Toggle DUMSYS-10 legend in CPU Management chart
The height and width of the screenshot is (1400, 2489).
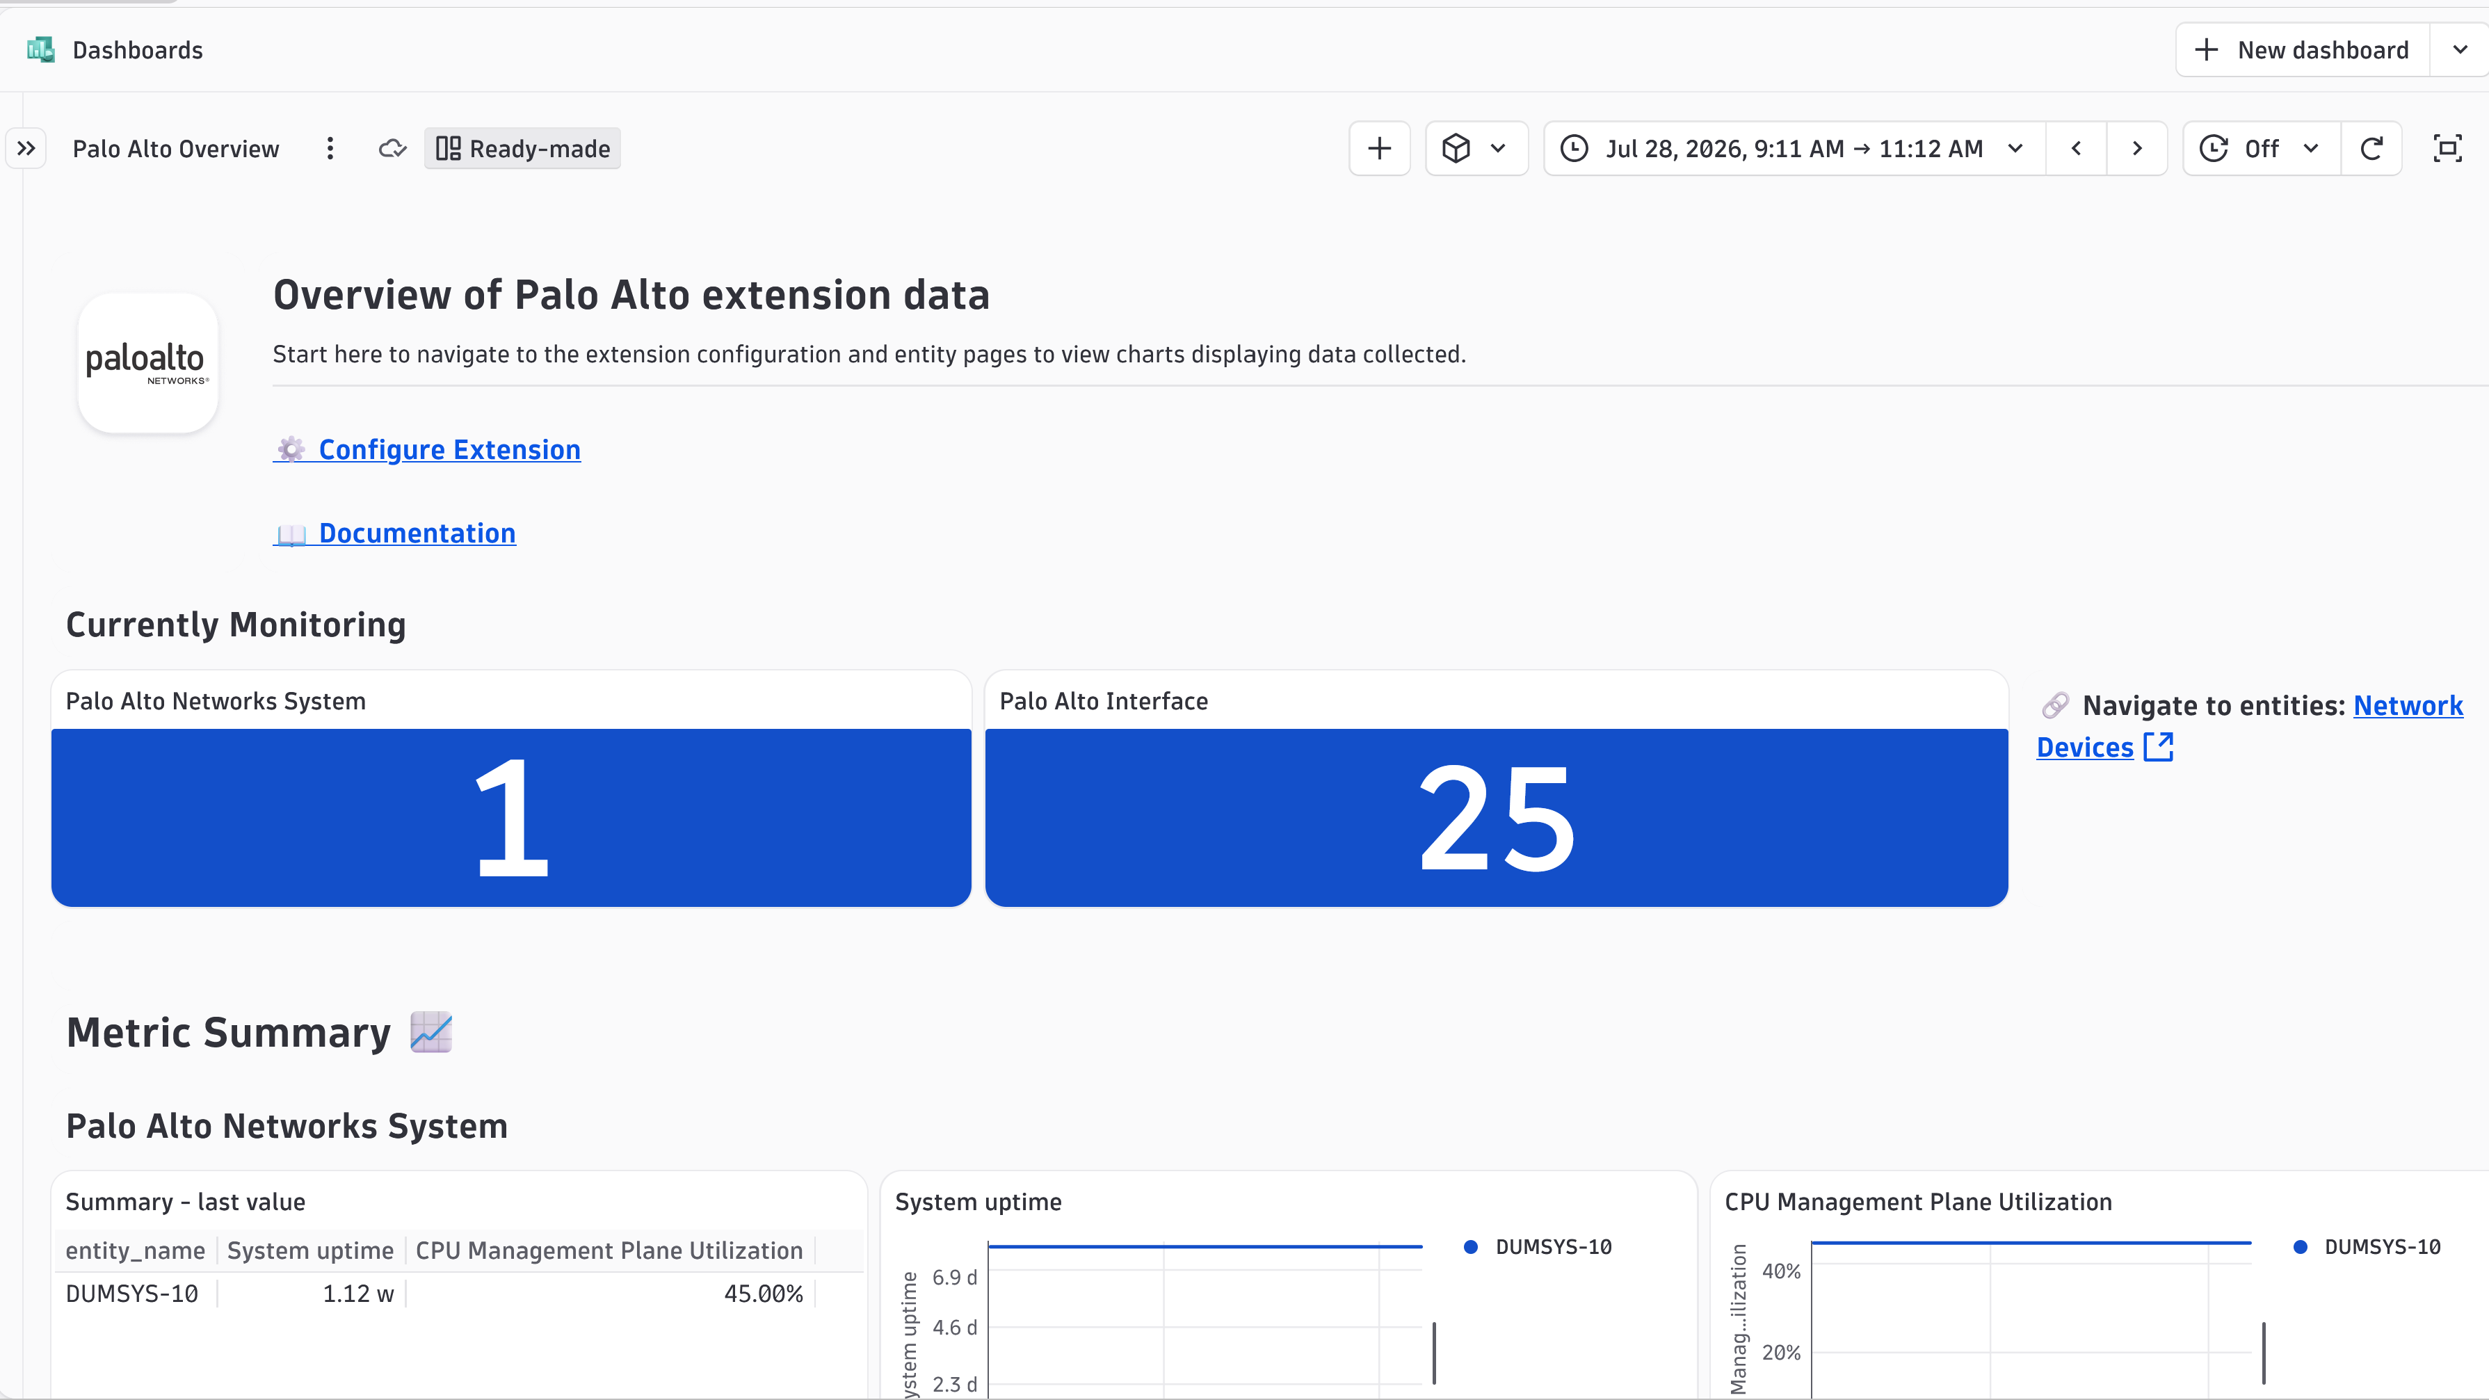coord(2368,1248)
